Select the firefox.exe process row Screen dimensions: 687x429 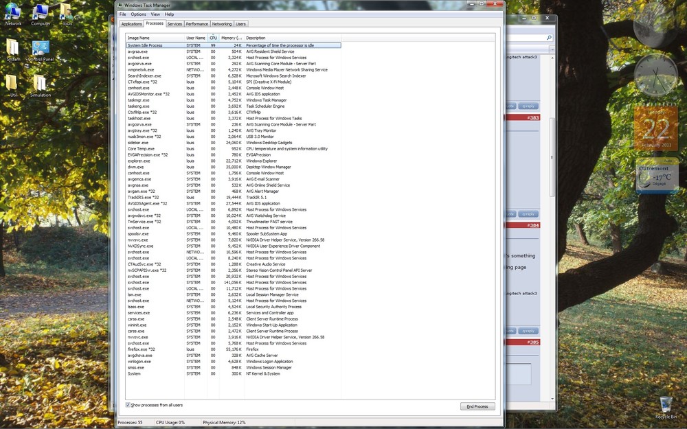click(172, 349)
